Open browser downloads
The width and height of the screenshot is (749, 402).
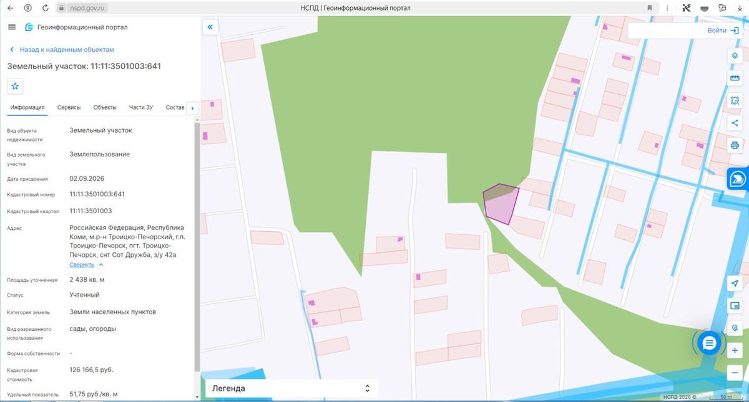[739, 8]
